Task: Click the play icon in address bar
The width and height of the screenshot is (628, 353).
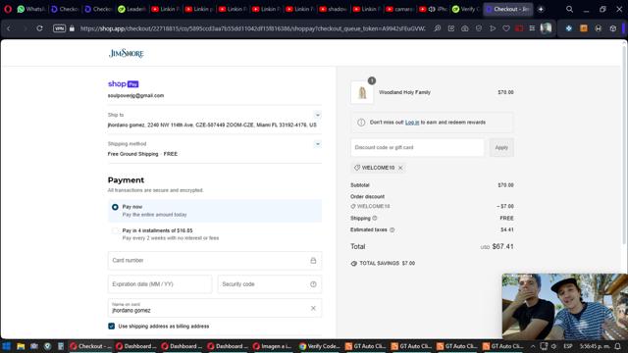Action: click(493, 28)
